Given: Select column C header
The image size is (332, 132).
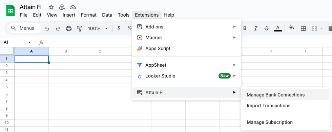Looking at the screenshot, I should tap(100, 51).
